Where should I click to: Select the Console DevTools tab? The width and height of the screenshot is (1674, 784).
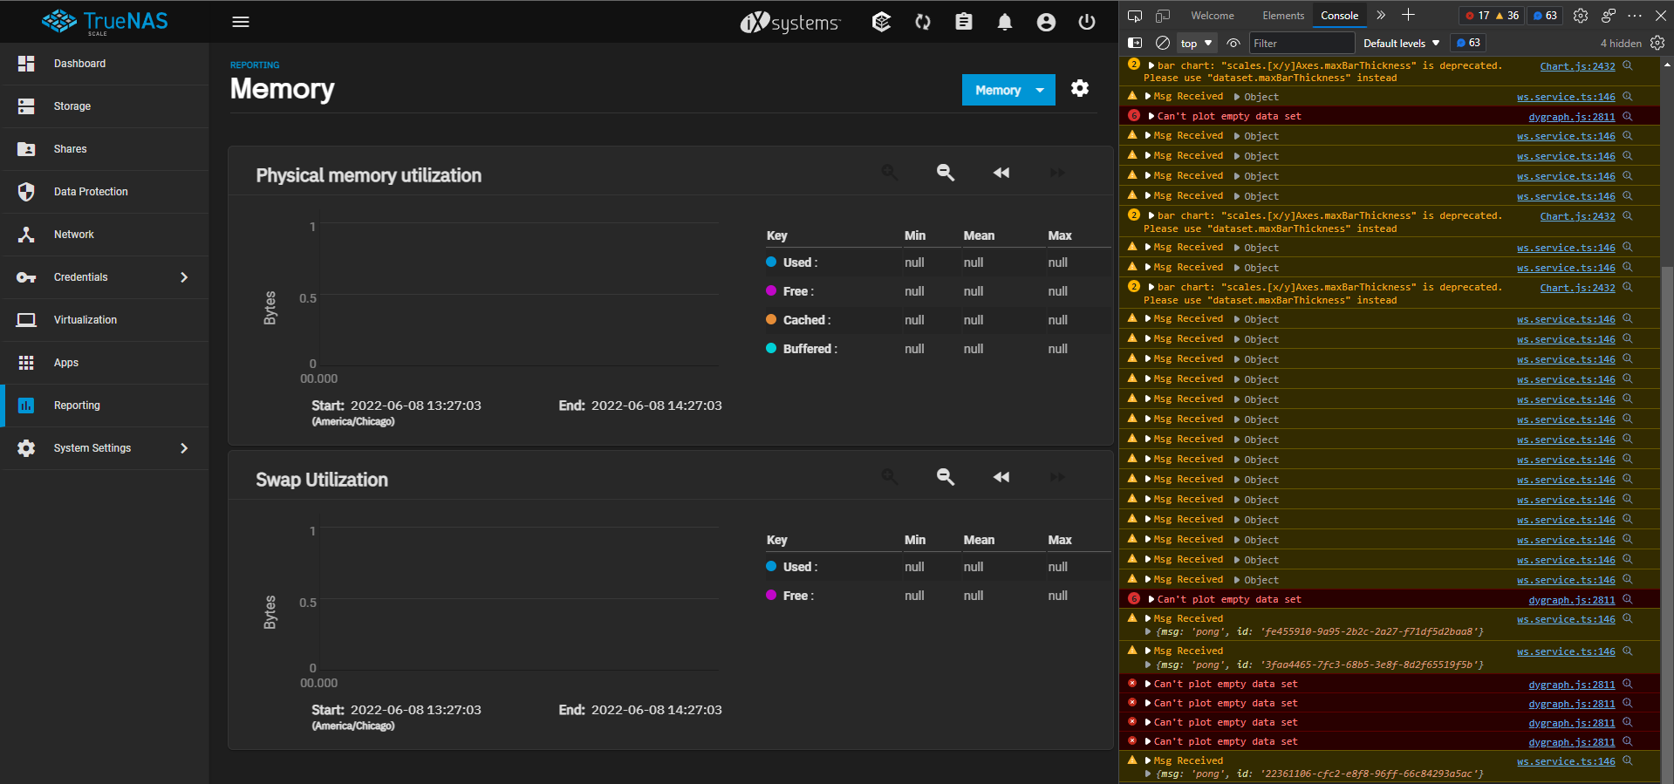click(x=1339, y=16)
